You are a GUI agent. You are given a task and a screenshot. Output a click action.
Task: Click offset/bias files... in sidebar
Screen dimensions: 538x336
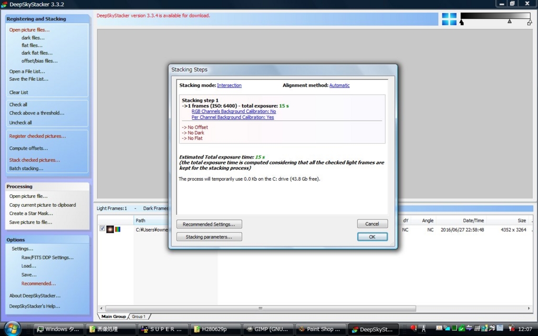tap(39, 61)
